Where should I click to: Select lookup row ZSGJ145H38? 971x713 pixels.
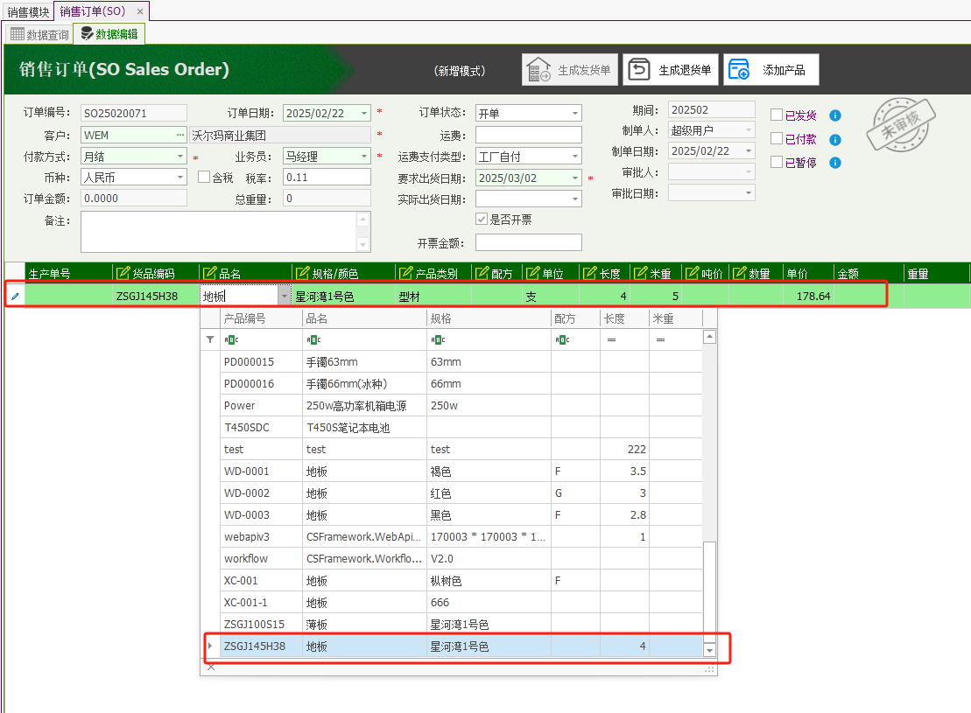461,647
